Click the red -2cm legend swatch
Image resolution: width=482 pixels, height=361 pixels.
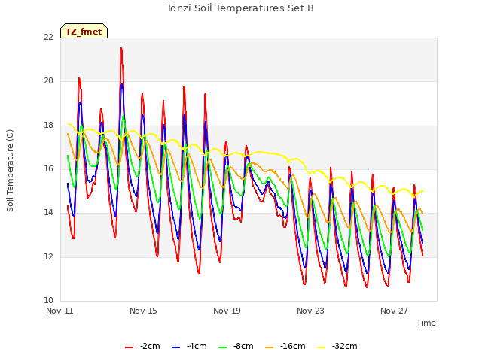click(129, 347)
